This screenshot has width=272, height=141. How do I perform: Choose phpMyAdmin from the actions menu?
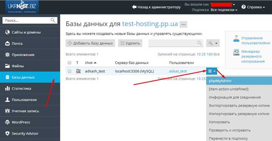pyautogui.click(x=239, y=81)
